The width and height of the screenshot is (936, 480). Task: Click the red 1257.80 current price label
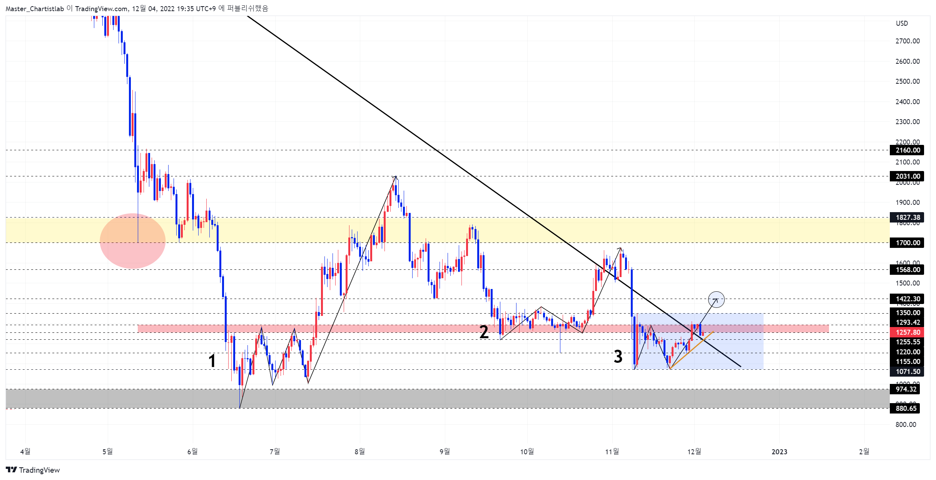click(907, 332)
